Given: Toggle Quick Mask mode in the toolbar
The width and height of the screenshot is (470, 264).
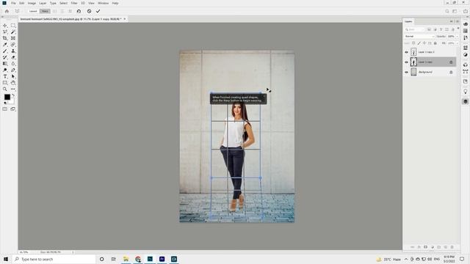Looking at the screenshot, I should click(5, 109).
